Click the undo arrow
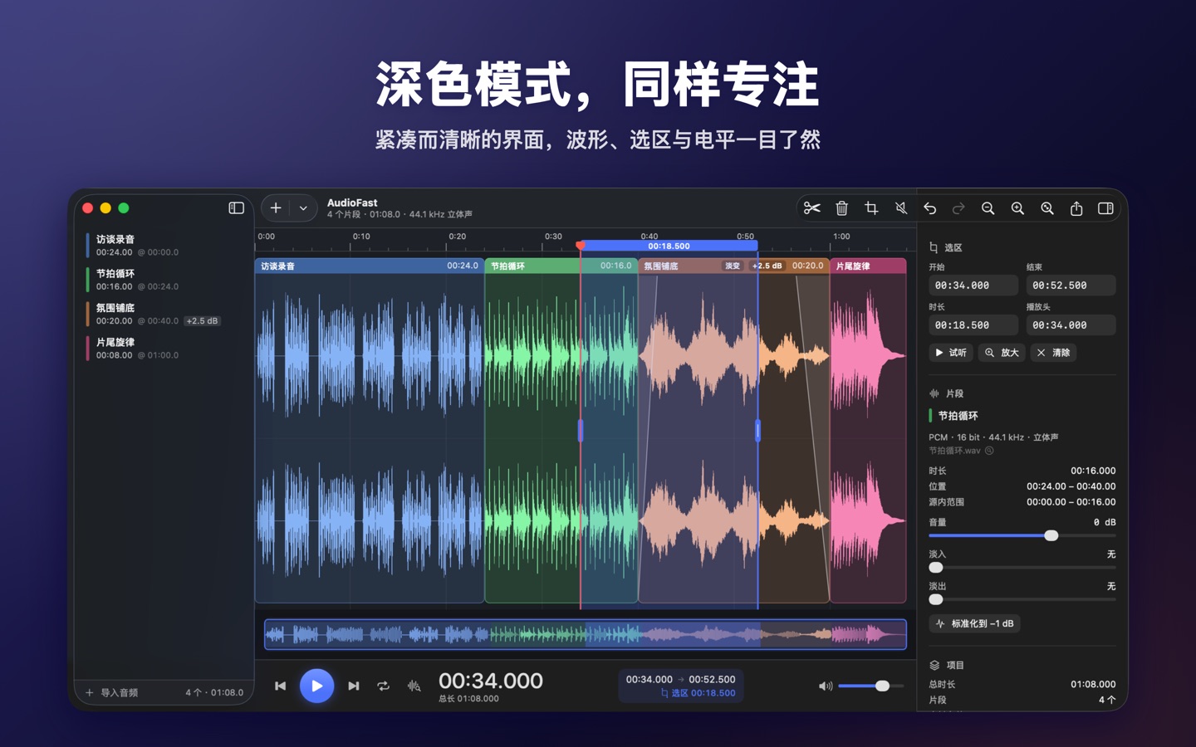 coord(930,208)
